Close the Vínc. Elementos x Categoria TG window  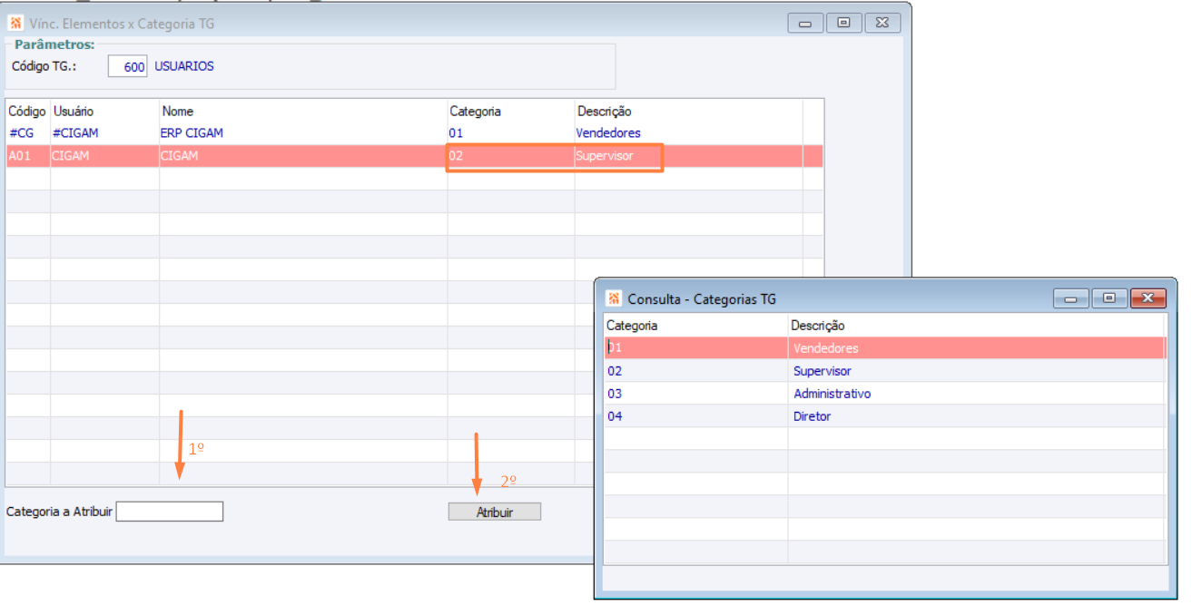pos(882,24)
